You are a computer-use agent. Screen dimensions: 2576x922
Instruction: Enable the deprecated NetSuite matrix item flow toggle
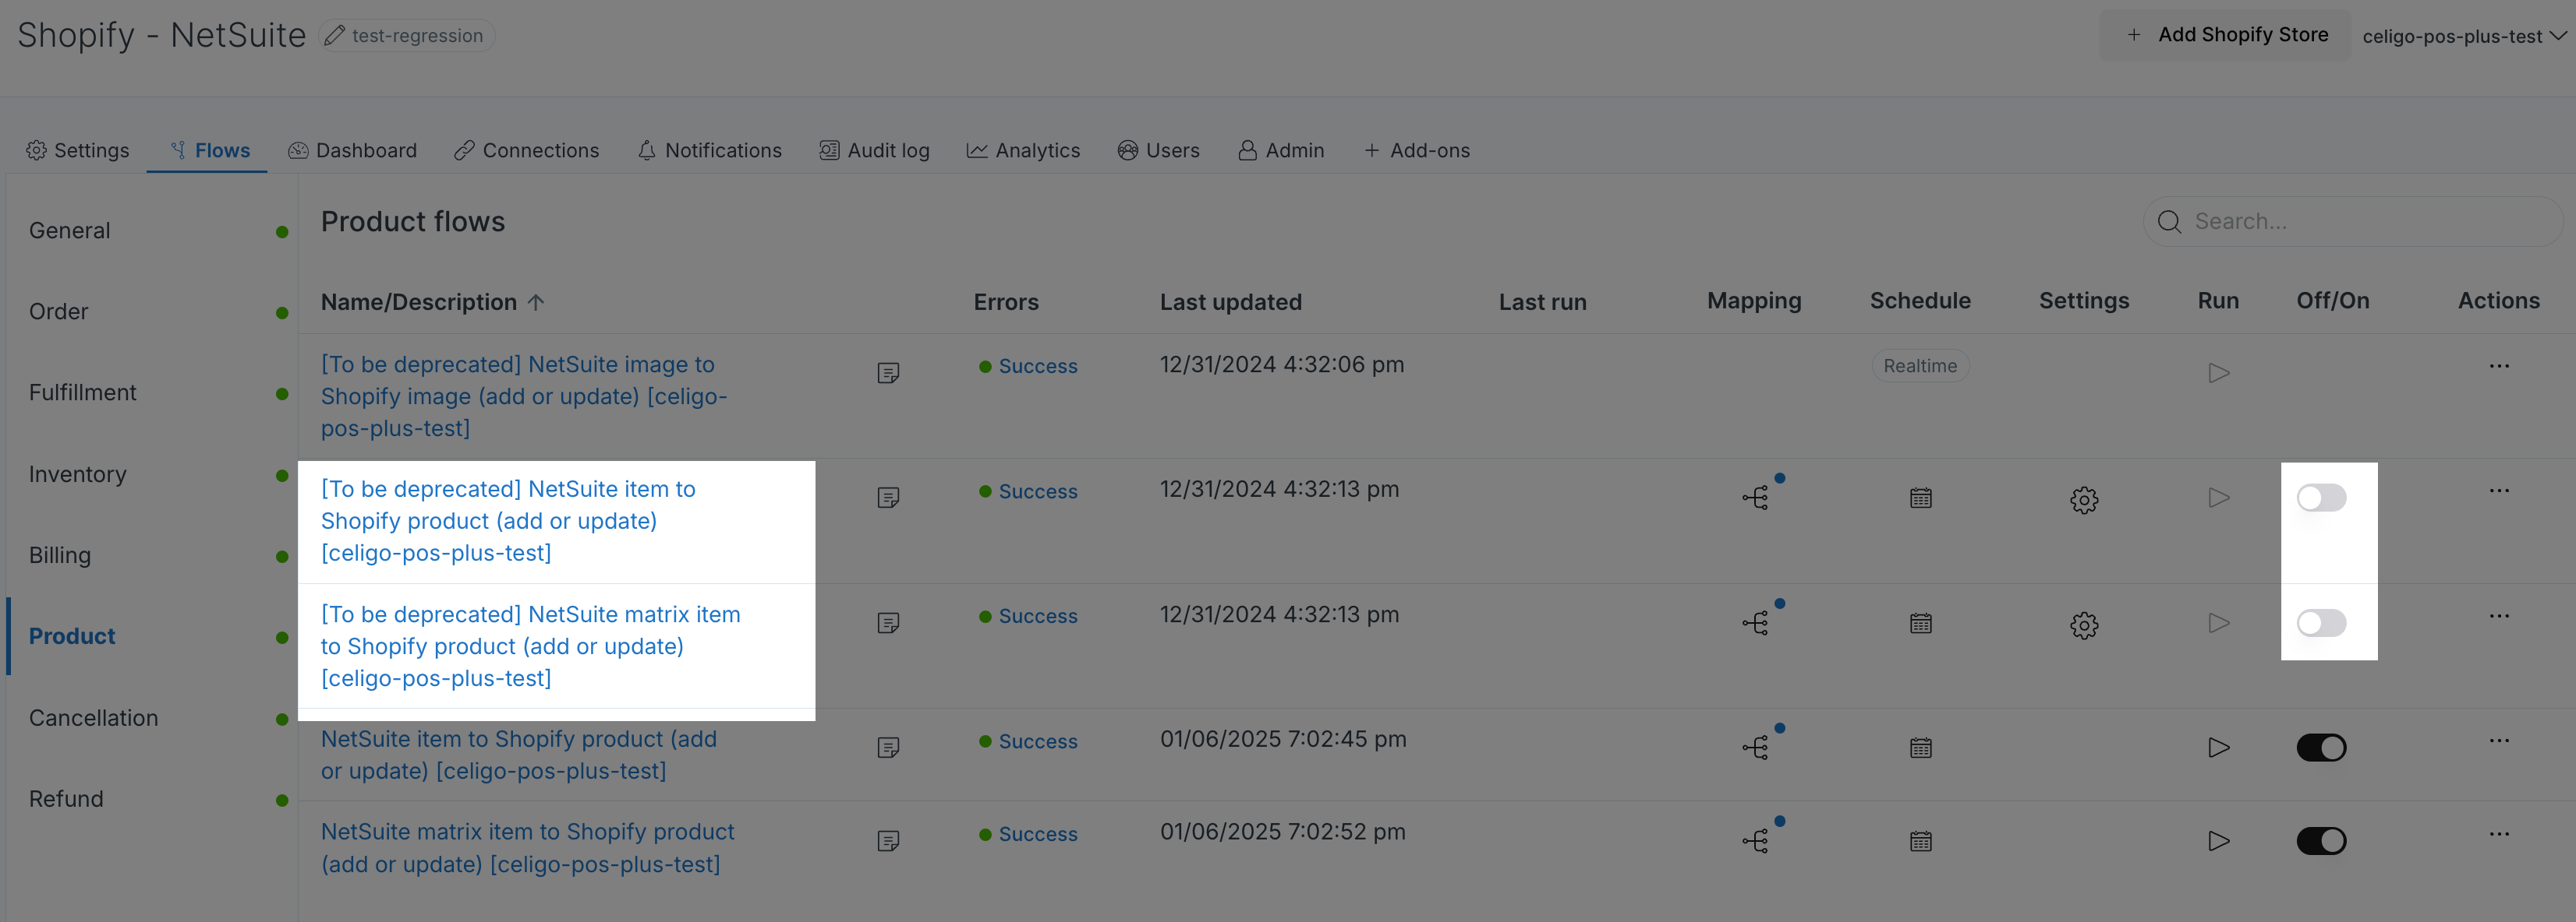pos(2321,623)
